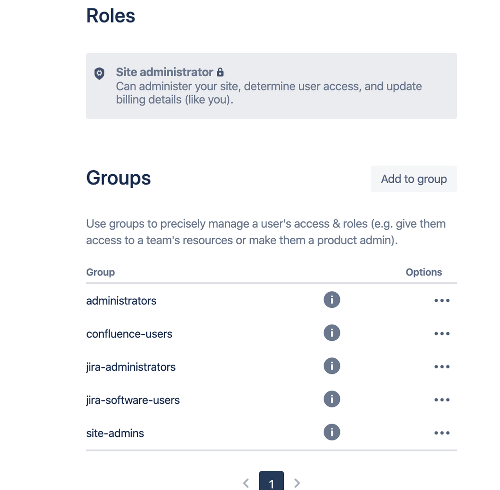Show info for jira-software-users group
Viewport: 500px width, 490px height.
(x=332, y=399)
